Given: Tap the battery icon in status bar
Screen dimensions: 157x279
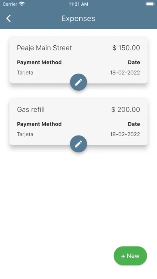Looking at the screenshot, I should [150, 4].
